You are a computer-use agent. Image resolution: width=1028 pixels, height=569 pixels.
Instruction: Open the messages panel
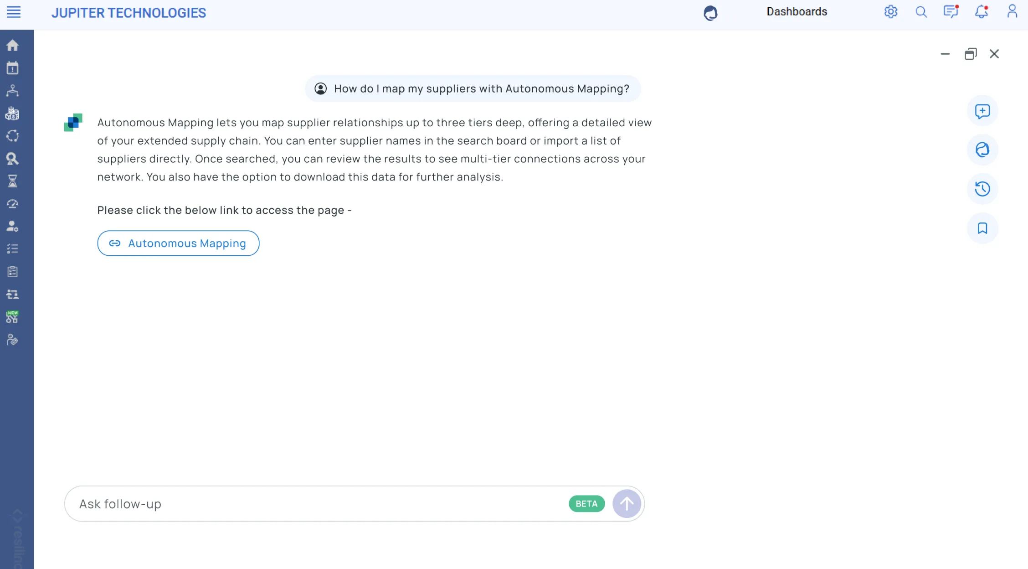pos(951,12)
